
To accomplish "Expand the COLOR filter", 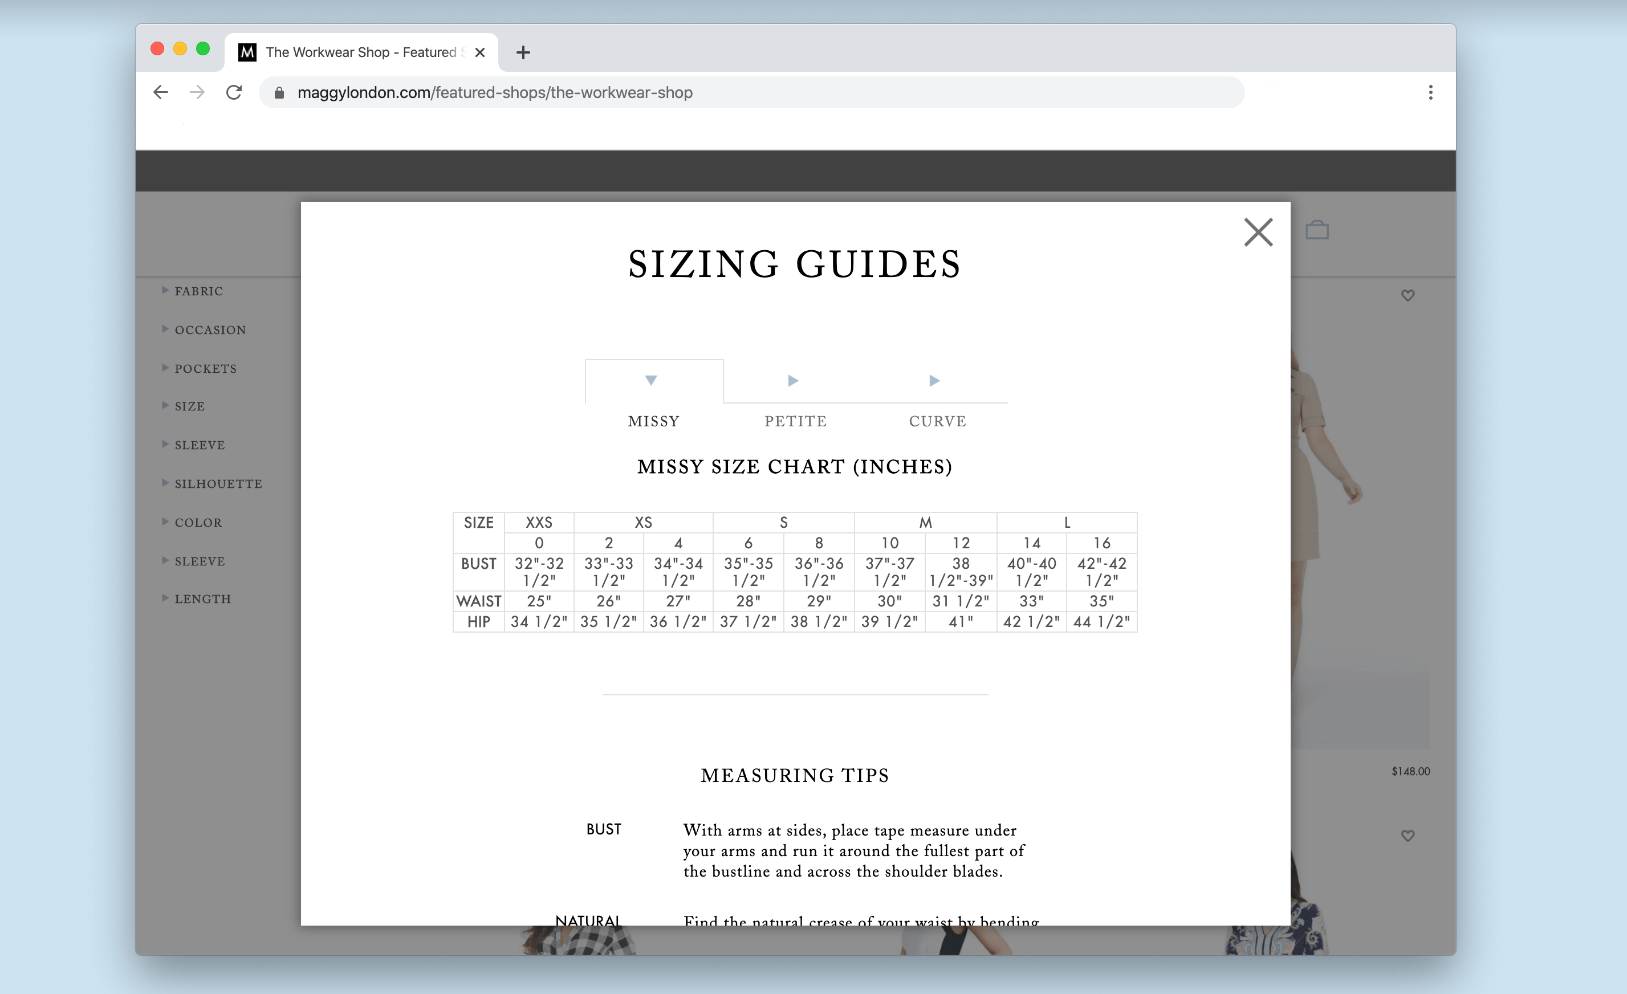I will point(192,522).
